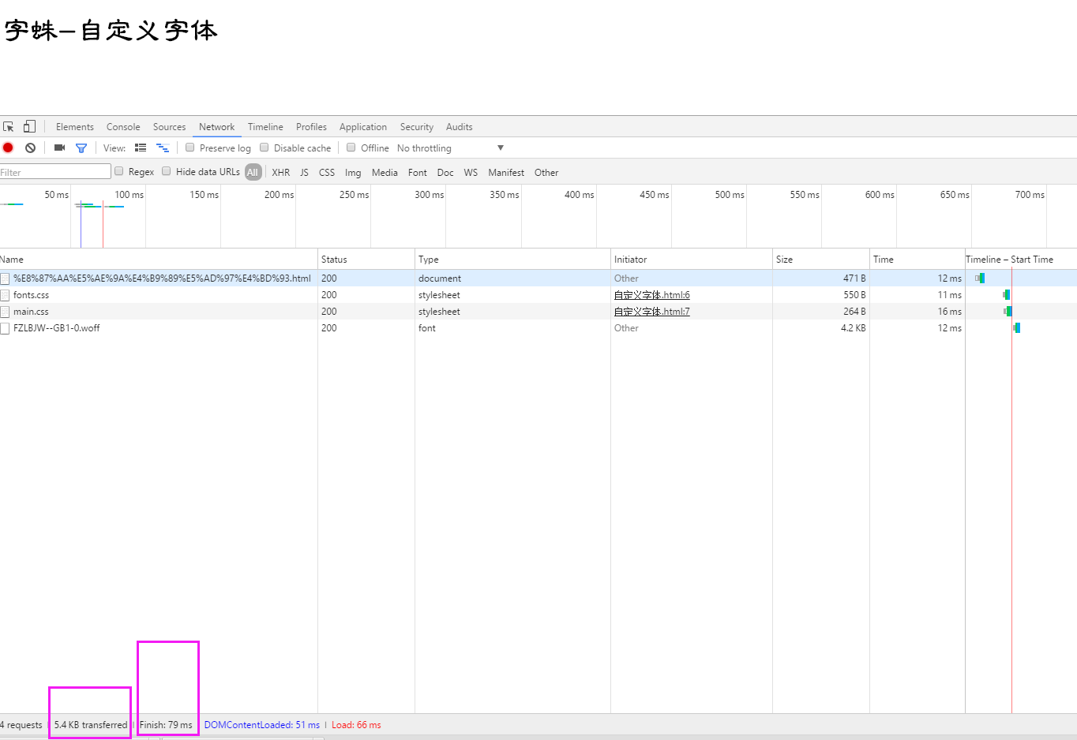Check Hide data URLs option
Image resolution: width=1077 pixels, height=740 pixels.
tap(167, 171)
